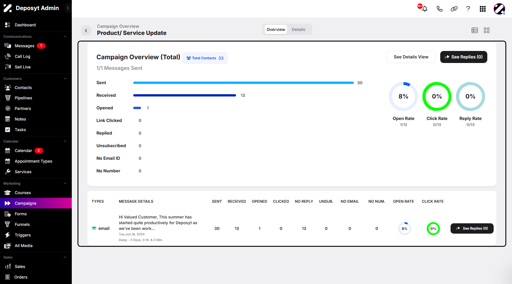The image size is (512, 284).
Task: Go back using the campaign back arrow
Action: [x=86, y=31]
